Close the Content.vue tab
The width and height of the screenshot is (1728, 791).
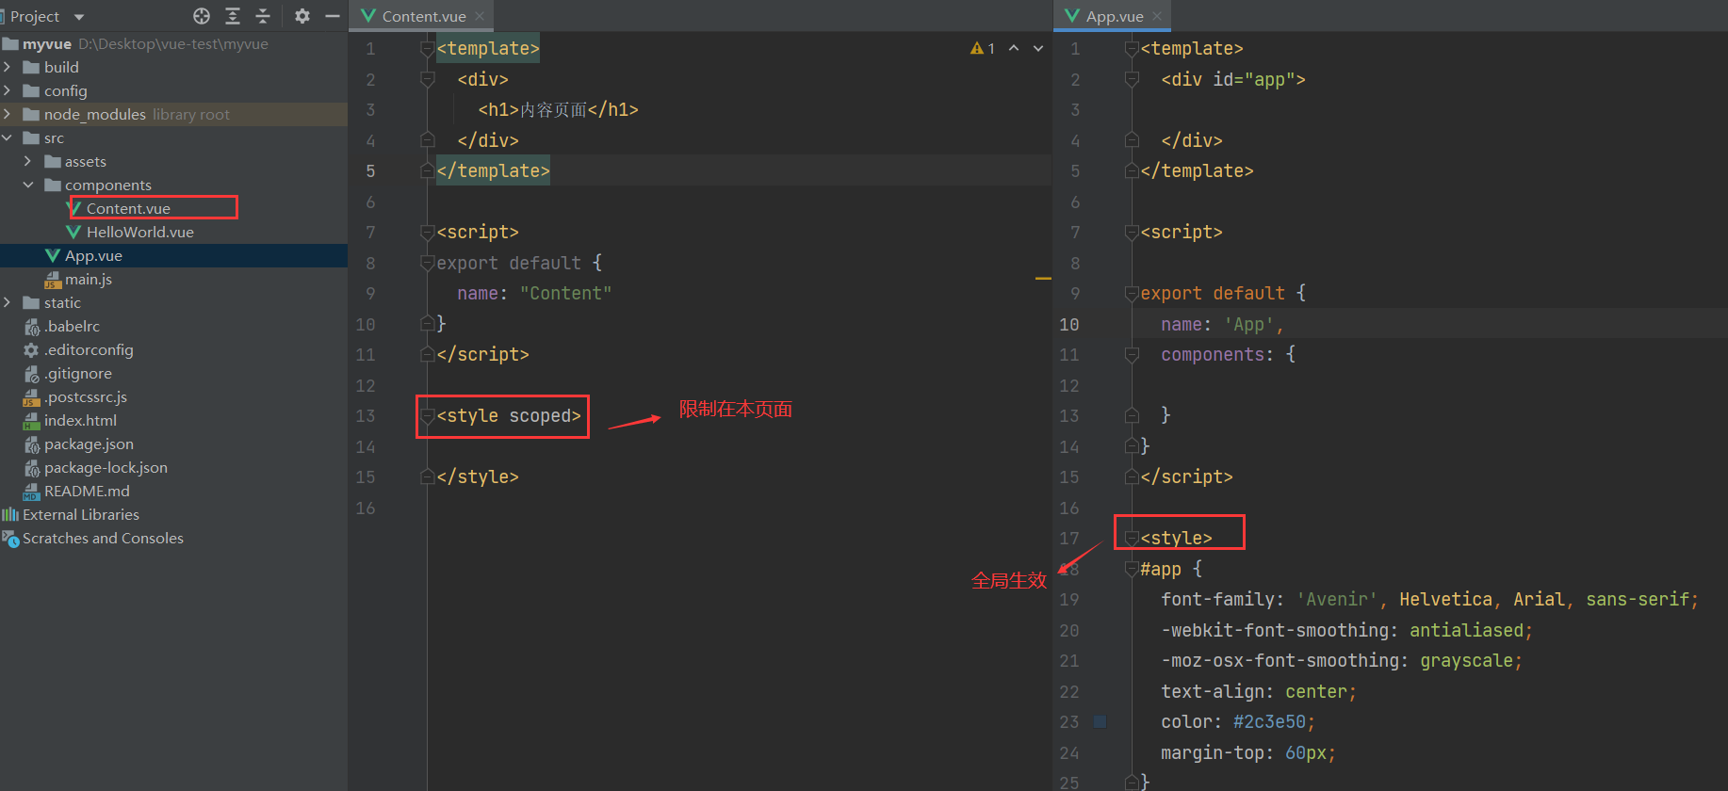coord(480,16)
